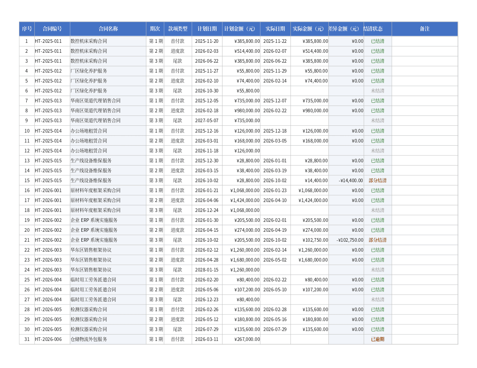Select the 未结清 status in row 6
This screenshot has height=368, width=477.
tap(378, 91)
